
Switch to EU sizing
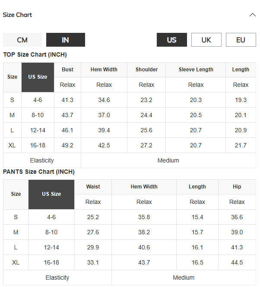point(241,40)
